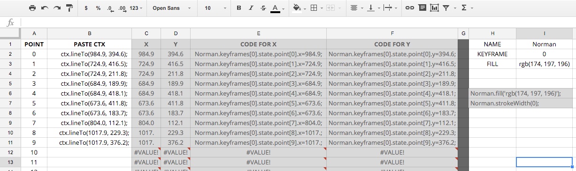Format the selection as percent
Screen dimensions: 576x171
click(98, 8)
